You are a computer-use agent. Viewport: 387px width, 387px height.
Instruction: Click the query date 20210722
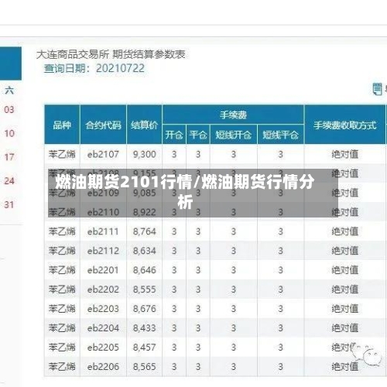[x=120, y=68]
